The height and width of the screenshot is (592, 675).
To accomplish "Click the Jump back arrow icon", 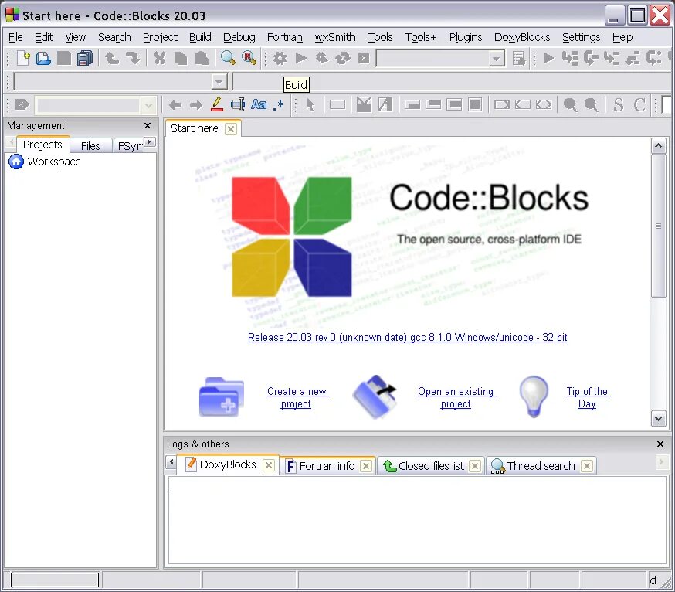I will click(x=175, y=104).
